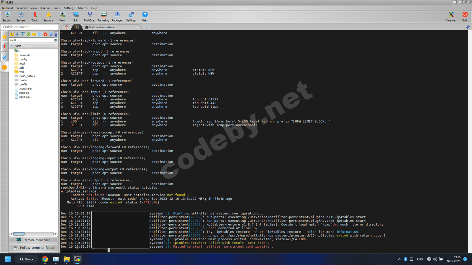Open the globe Sftp sidebar tab
This screenshot has width=472, height=265.
4,67
